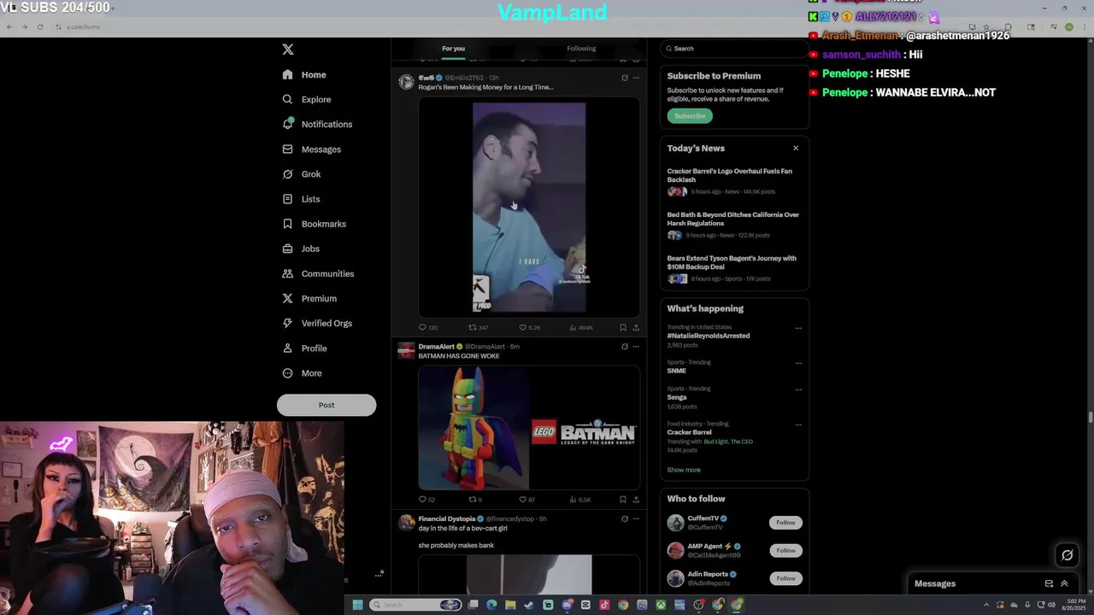1094x615 pixels.
Task: Click the X search field
Action: (x=734, y=49)
